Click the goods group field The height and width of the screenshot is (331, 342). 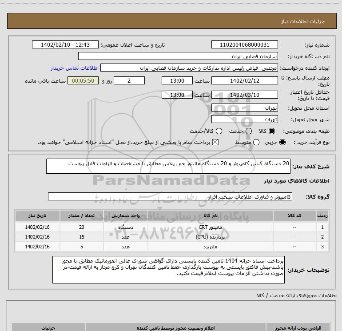click(170, 196)
